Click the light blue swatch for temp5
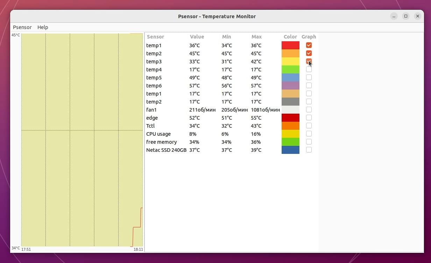This screenshot has width=431, height=263. (x=290, y=78)
